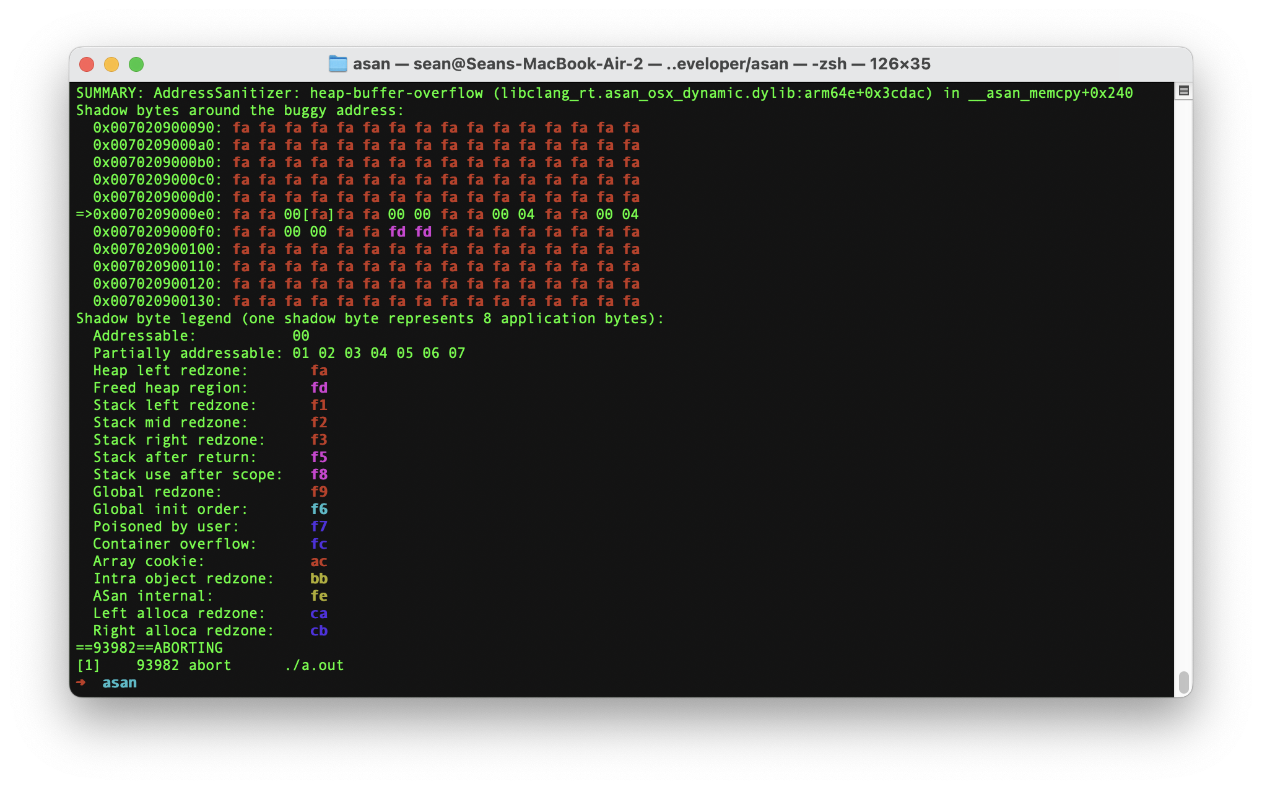Screen dimensions: 1262x789
Task: Click the first purple fd shadow byte
Action: 397,232
